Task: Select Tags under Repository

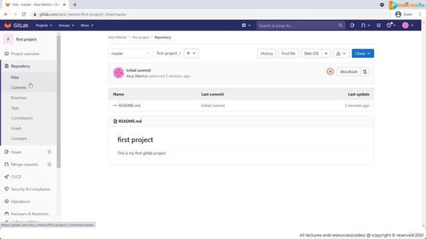Action: (x=15, y=108)
